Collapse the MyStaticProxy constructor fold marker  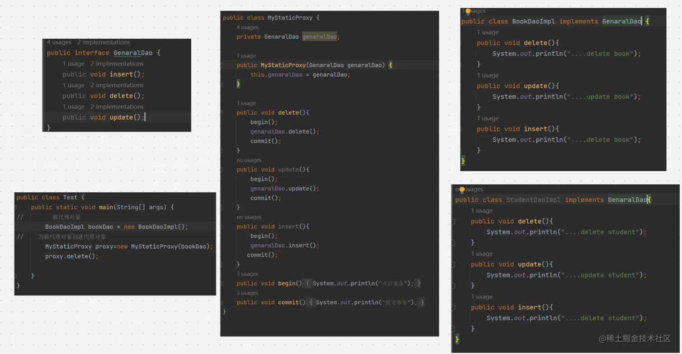tap(222, 65)
